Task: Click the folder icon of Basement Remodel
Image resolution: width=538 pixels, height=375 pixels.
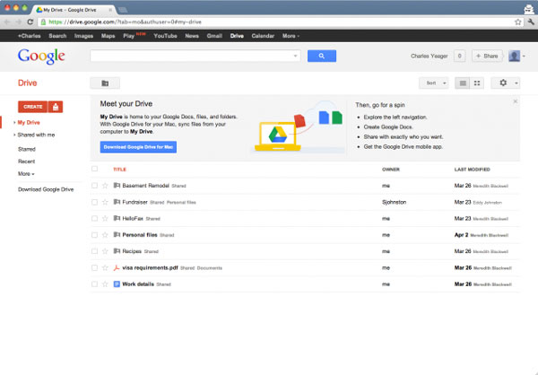Action: coord(117,186)
